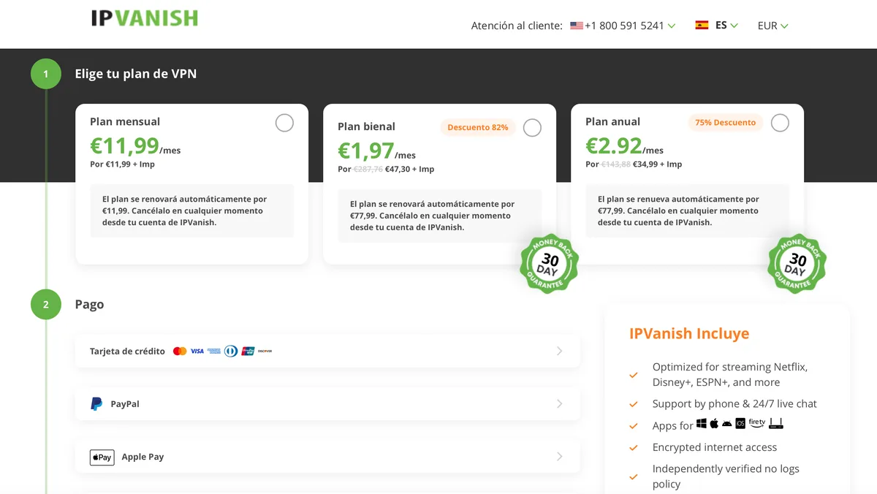Screen dimensions: 877x494
Task: Click the €2.92 annual price
Action: 614,146
